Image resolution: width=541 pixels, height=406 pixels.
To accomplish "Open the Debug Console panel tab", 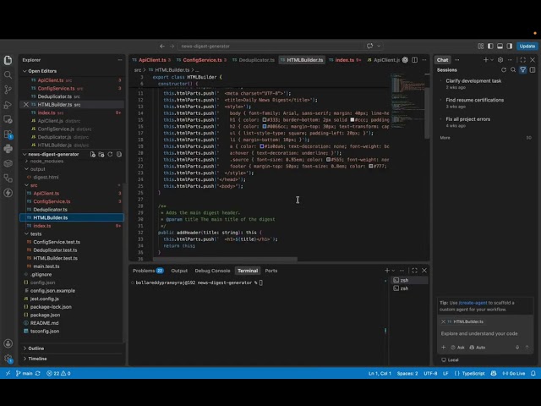I will tap(212, 271).
